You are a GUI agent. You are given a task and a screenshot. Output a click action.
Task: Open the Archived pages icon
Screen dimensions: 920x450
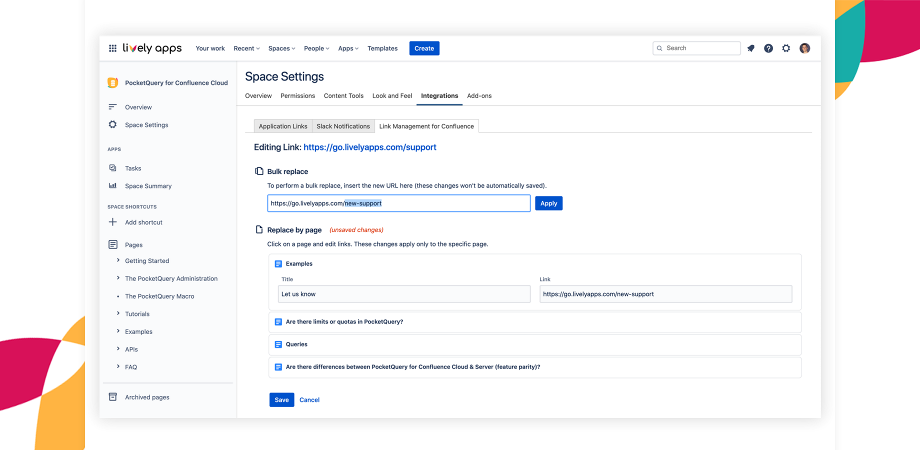click(113, 396)
